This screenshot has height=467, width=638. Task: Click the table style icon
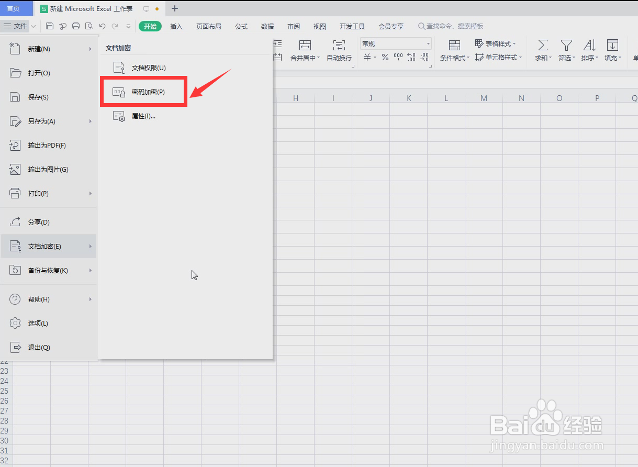[479, 43]
